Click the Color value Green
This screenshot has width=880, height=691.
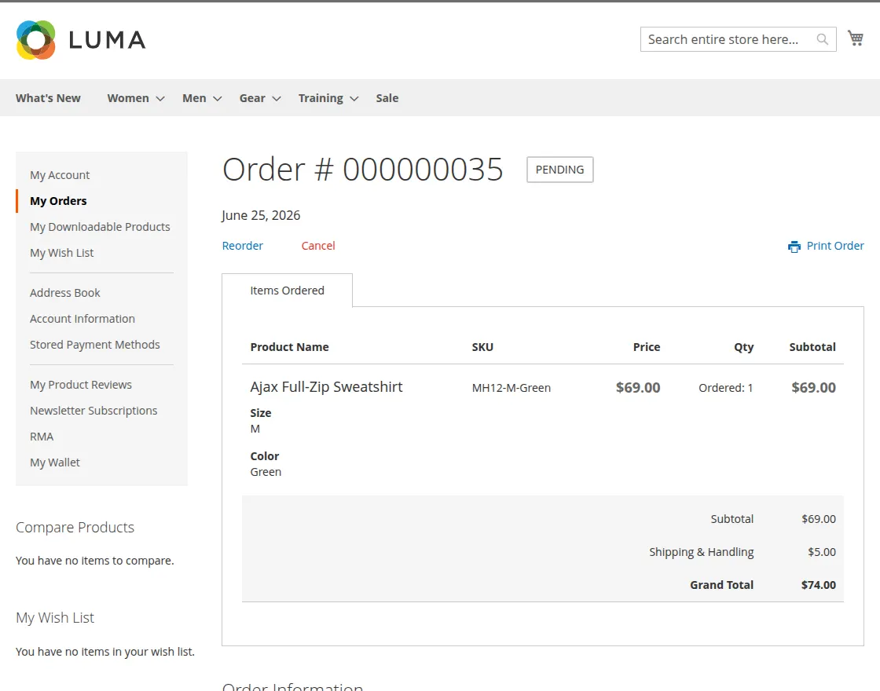(x=266, y=472)
